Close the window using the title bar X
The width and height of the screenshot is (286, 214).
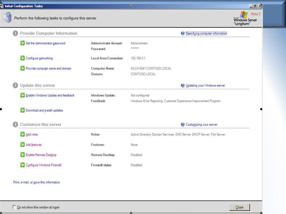(x=260, y=6)
